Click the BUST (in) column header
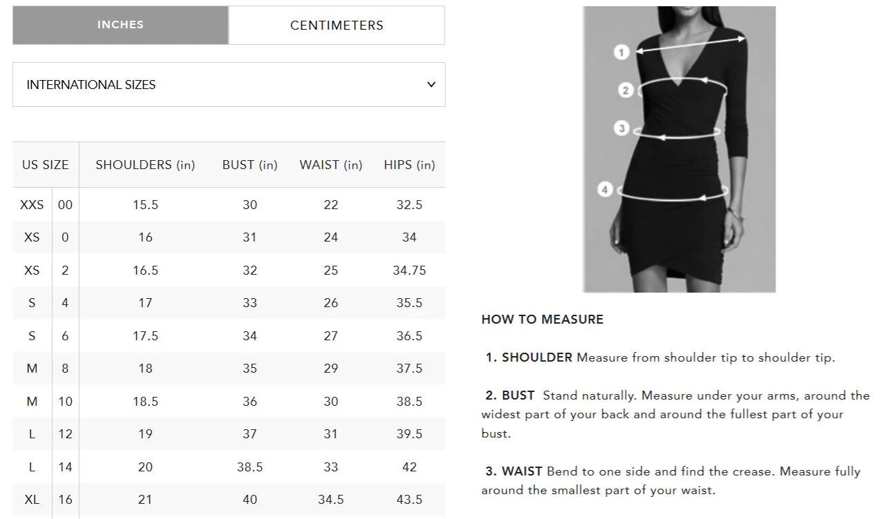Screen dimensions: 884x519 click(x=249, y=165)
